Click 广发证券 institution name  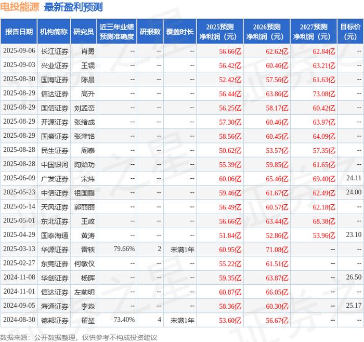click(55, 179)
